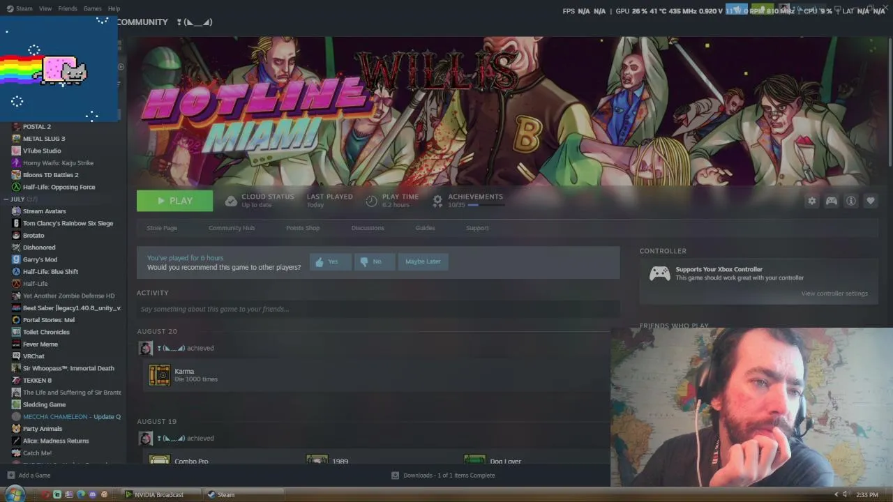Open the Games menu
Image resolution: width=893 pixels, height=502 pixels.
[x=92, y=9]
